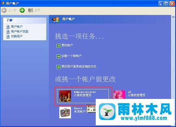Click the vertical scrollbar thumb
This screenshot has height=127, width=176.
pos(173,70)
